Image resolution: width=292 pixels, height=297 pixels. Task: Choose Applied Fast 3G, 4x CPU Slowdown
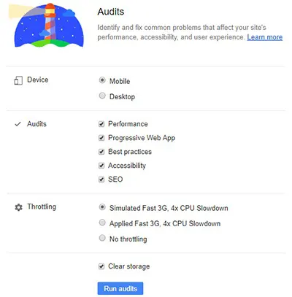point(102,223)
